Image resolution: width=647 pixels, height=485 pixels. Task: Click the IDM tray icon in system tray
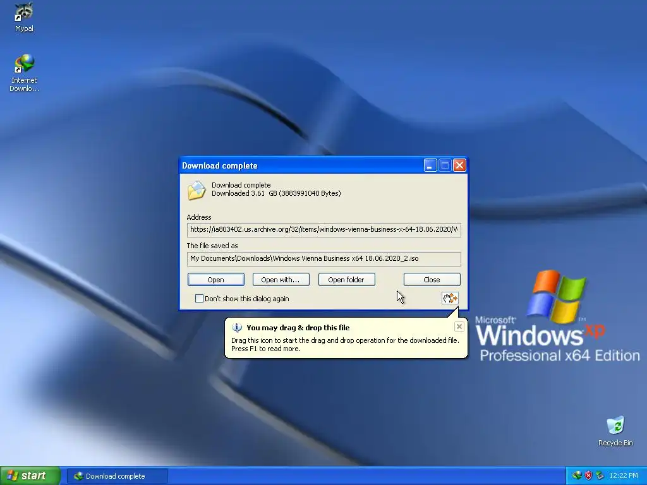577,476
